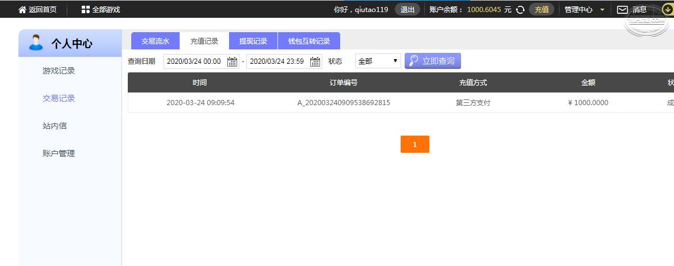Switch to the 交易流水 tab
This screenshot has width=674, height=266.
[155, 41]
